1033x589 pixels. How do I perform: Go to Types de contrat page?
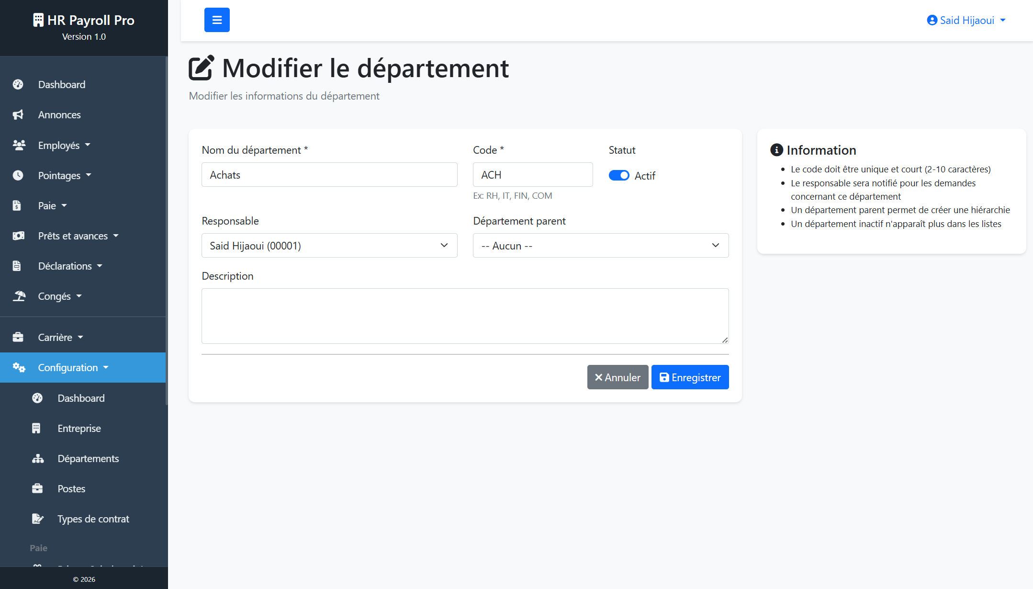[83, 519]
